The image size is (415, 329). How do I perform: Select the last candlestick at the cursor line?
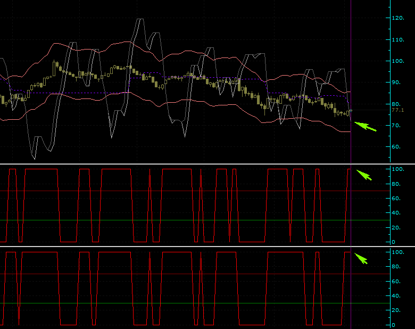click(x=351, y=110)
